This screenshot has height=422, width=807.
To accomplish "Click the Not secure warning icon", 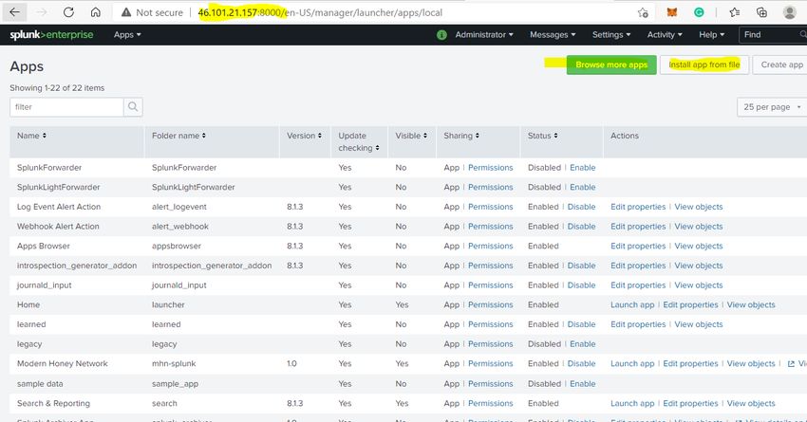I will pos(126,12).
